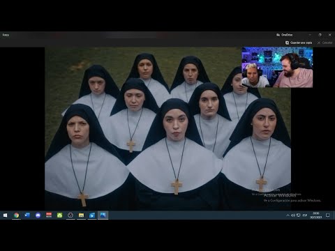Image resolution: width=335 pixels, height=251 pixels.
Task: Select the Photos app taskbar icon
Action: tap(103, 215)
